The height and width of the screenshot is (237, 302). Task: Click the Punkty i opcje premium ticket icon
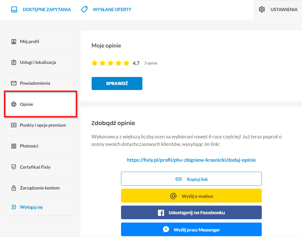[x=14, y=125]
